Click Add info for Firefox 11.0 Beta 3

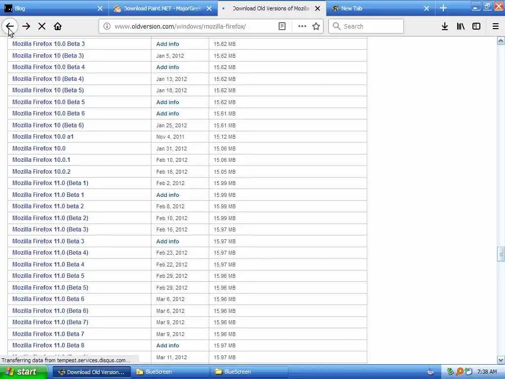[x=168, y=241]
